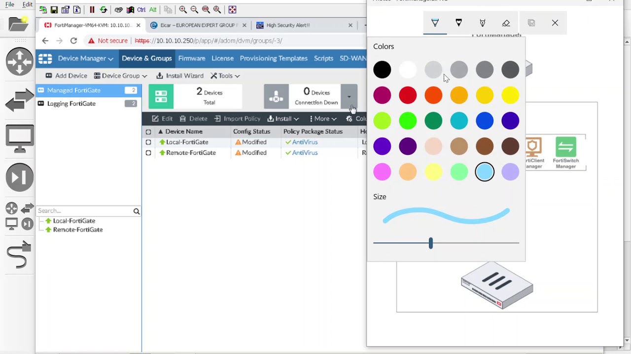
Task: Click the browser address bar URL
Action: [x=208, y=41]
